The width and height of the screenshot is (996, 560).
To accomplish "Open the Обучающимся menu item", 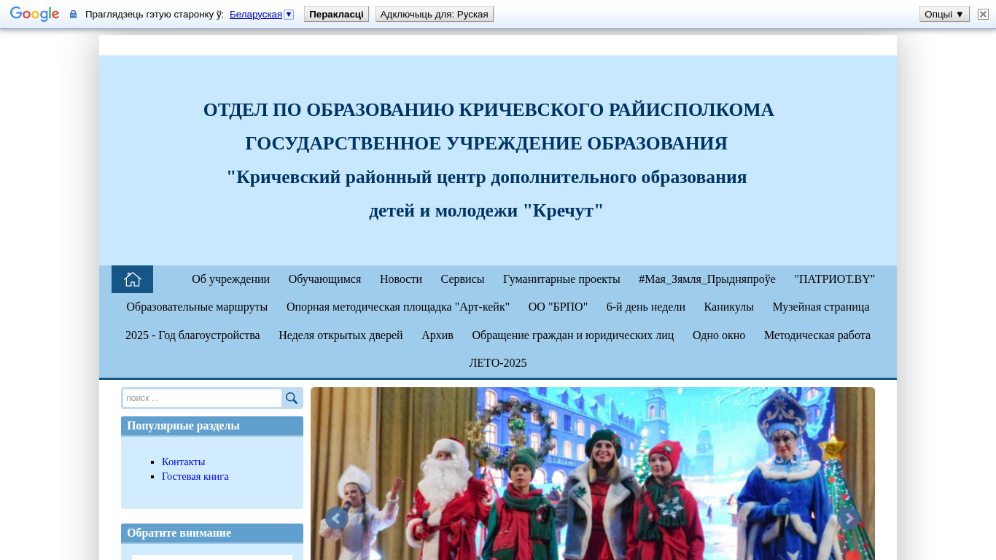I will click(324, 279).
